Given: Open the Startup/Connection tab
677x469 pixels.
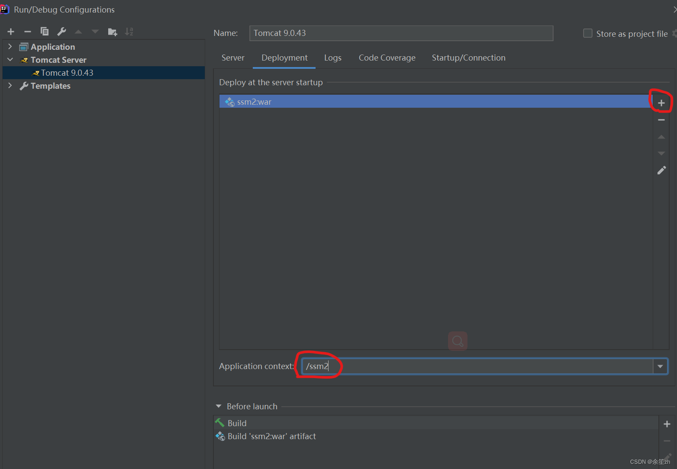Looking at the screenshot, I should (x=468, y=58).
